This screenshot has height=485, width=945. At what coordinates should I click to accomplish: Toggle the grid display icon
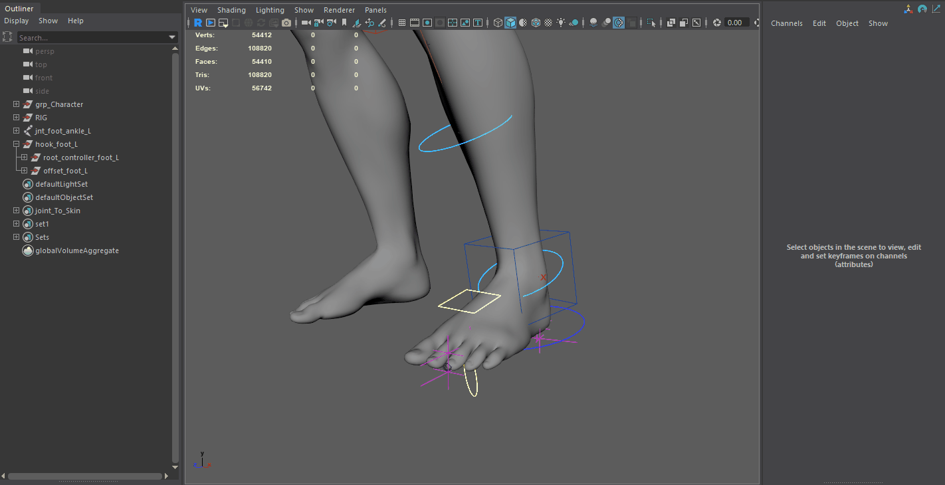tap(401, 22)
